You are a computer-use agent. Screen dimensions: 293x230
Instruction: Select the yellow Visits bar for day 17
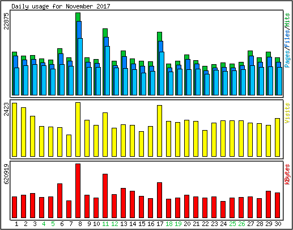(160, 131)
